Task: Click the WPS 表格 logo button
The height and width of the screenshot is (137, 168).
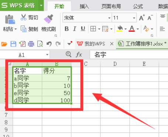Action: [19, 6]
